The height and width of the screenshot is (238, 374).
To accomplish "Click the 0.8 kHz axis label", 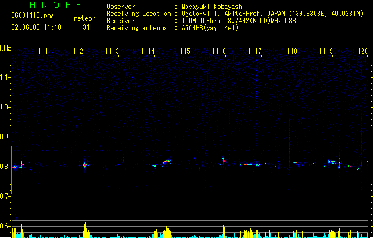I will [4, 167].
